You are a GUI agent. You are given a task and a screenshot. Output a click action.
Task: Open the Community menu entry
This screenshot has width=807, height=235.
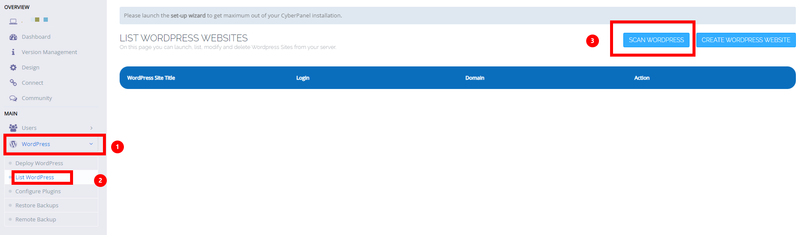tap(37, 98)
